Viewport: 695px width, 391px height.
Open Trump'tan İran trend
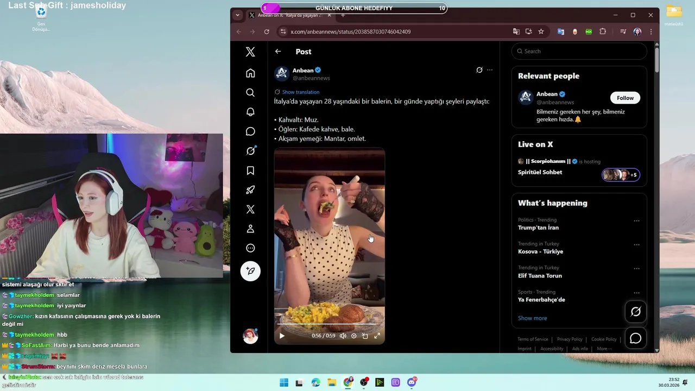point(538,228)
